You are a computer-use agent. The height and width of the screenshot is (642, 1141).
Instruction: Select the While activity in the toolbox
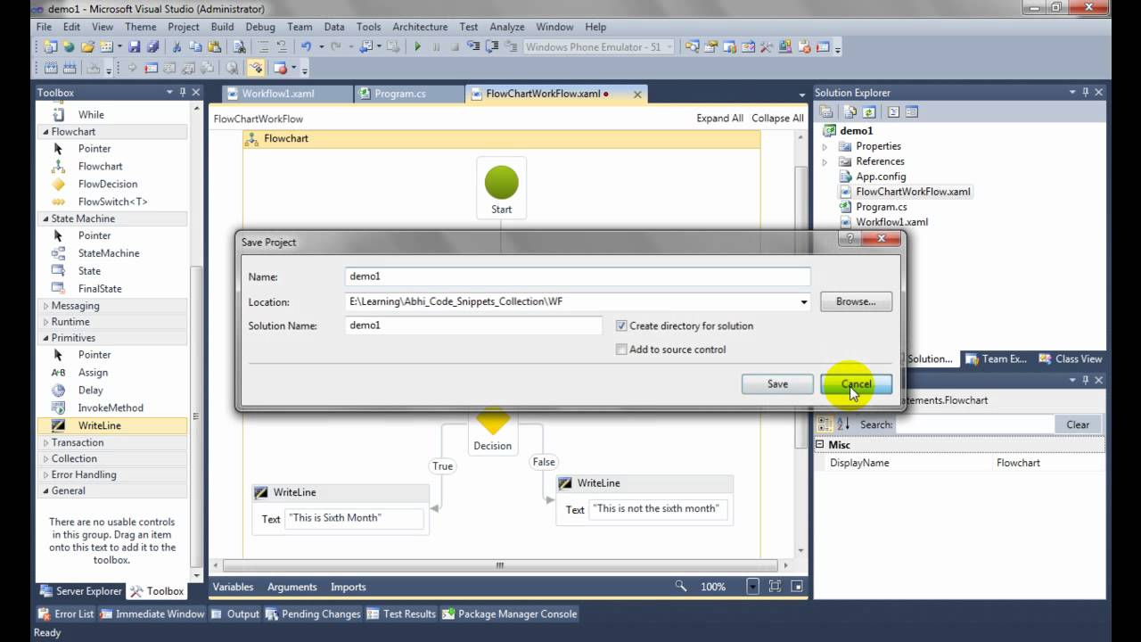91,114
